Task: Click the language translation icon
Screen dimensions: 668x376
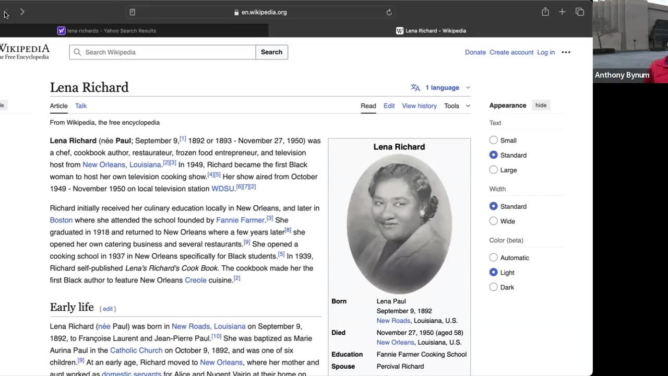Action: 415,88
